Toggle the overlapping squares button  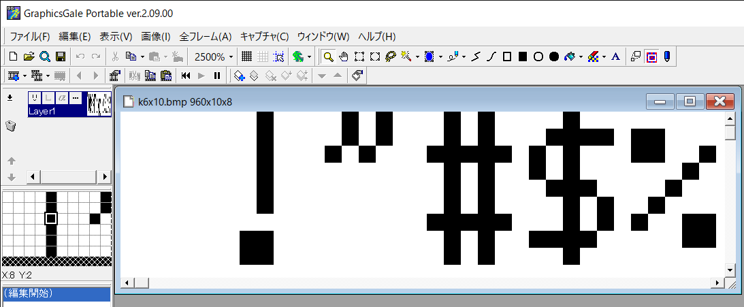(636, 57)
